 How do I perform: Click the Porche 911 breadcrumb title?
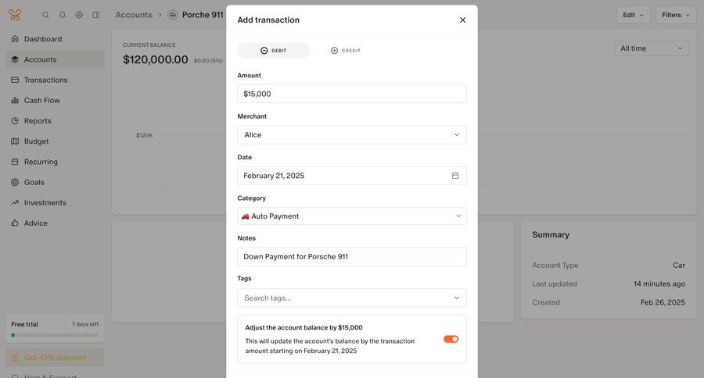click(203, 15)
